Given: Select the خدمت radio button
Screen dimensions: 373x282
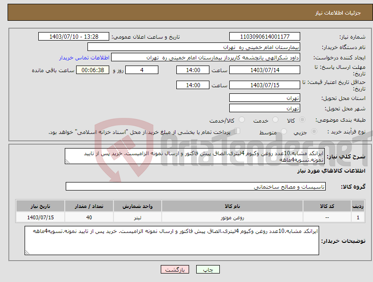Looking at the screenshot, I should point(275,120).
